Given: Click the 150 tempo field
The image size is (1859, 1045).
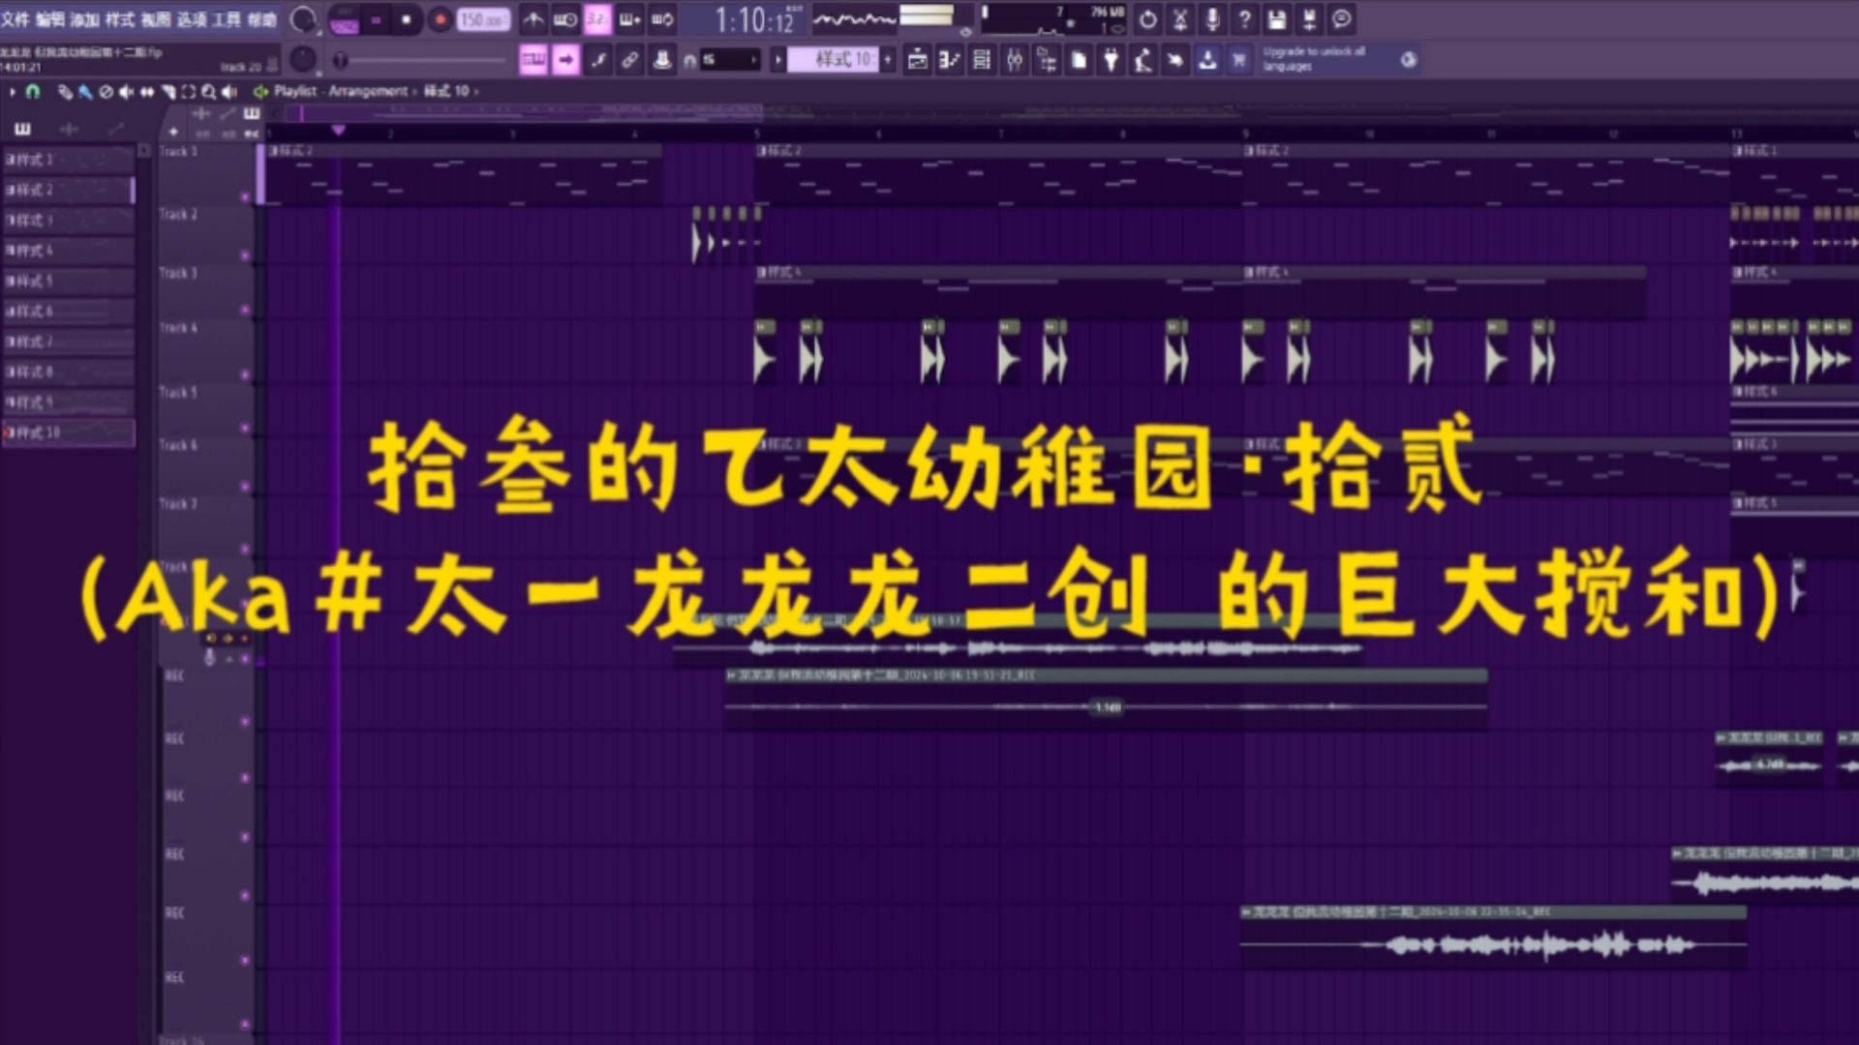Looking at the screenshot, I should pyautogui.click(x=482, y=19).
